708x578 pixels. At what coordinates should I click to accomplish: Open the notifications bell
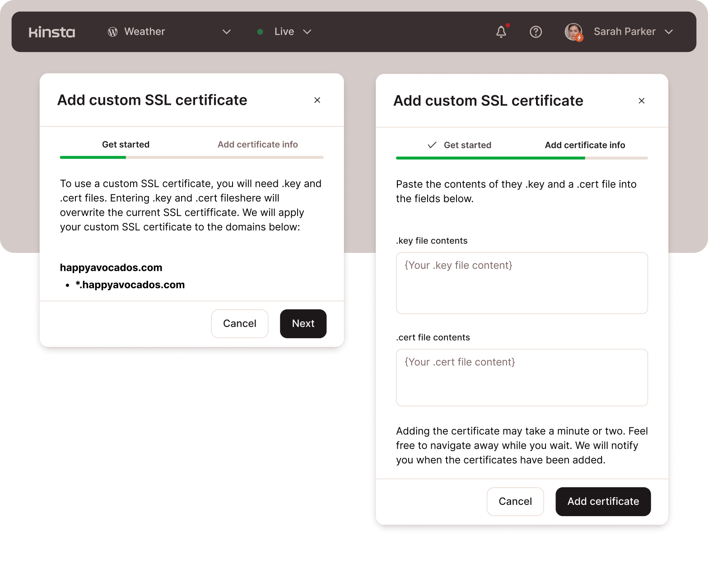[x=501, y=32]
